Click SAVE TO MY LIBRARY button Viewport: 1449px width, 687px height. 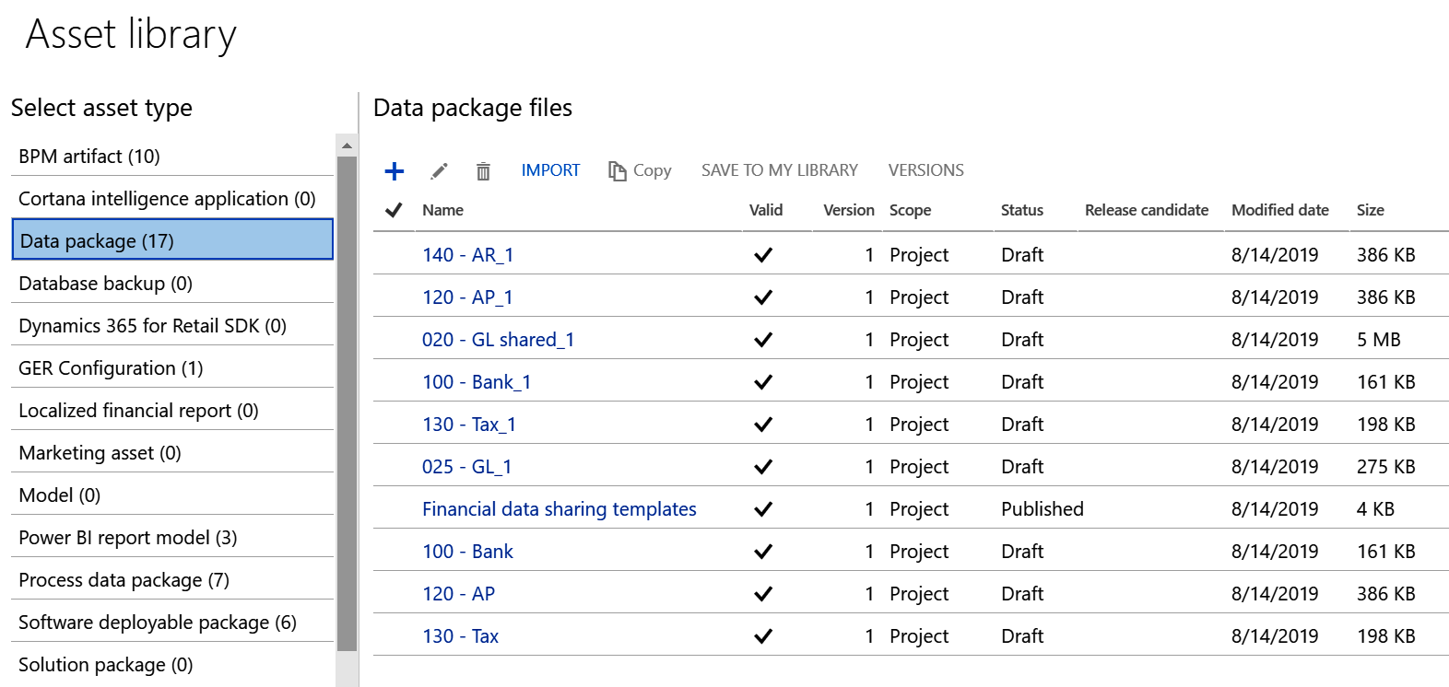click(x=779, y=170)
